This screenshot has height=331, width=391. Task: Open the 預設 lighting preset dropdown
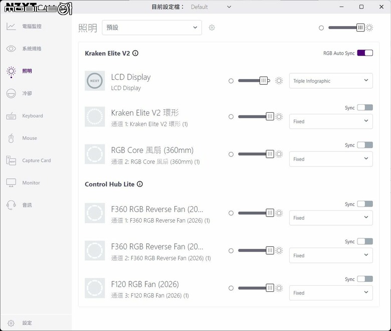click(151, 28)
